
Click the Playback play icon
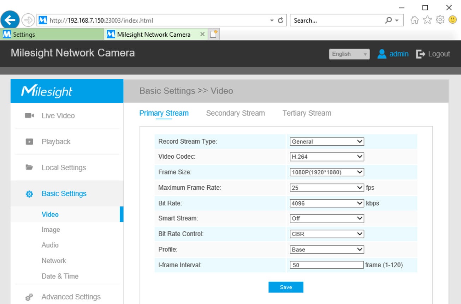(29, 142)
